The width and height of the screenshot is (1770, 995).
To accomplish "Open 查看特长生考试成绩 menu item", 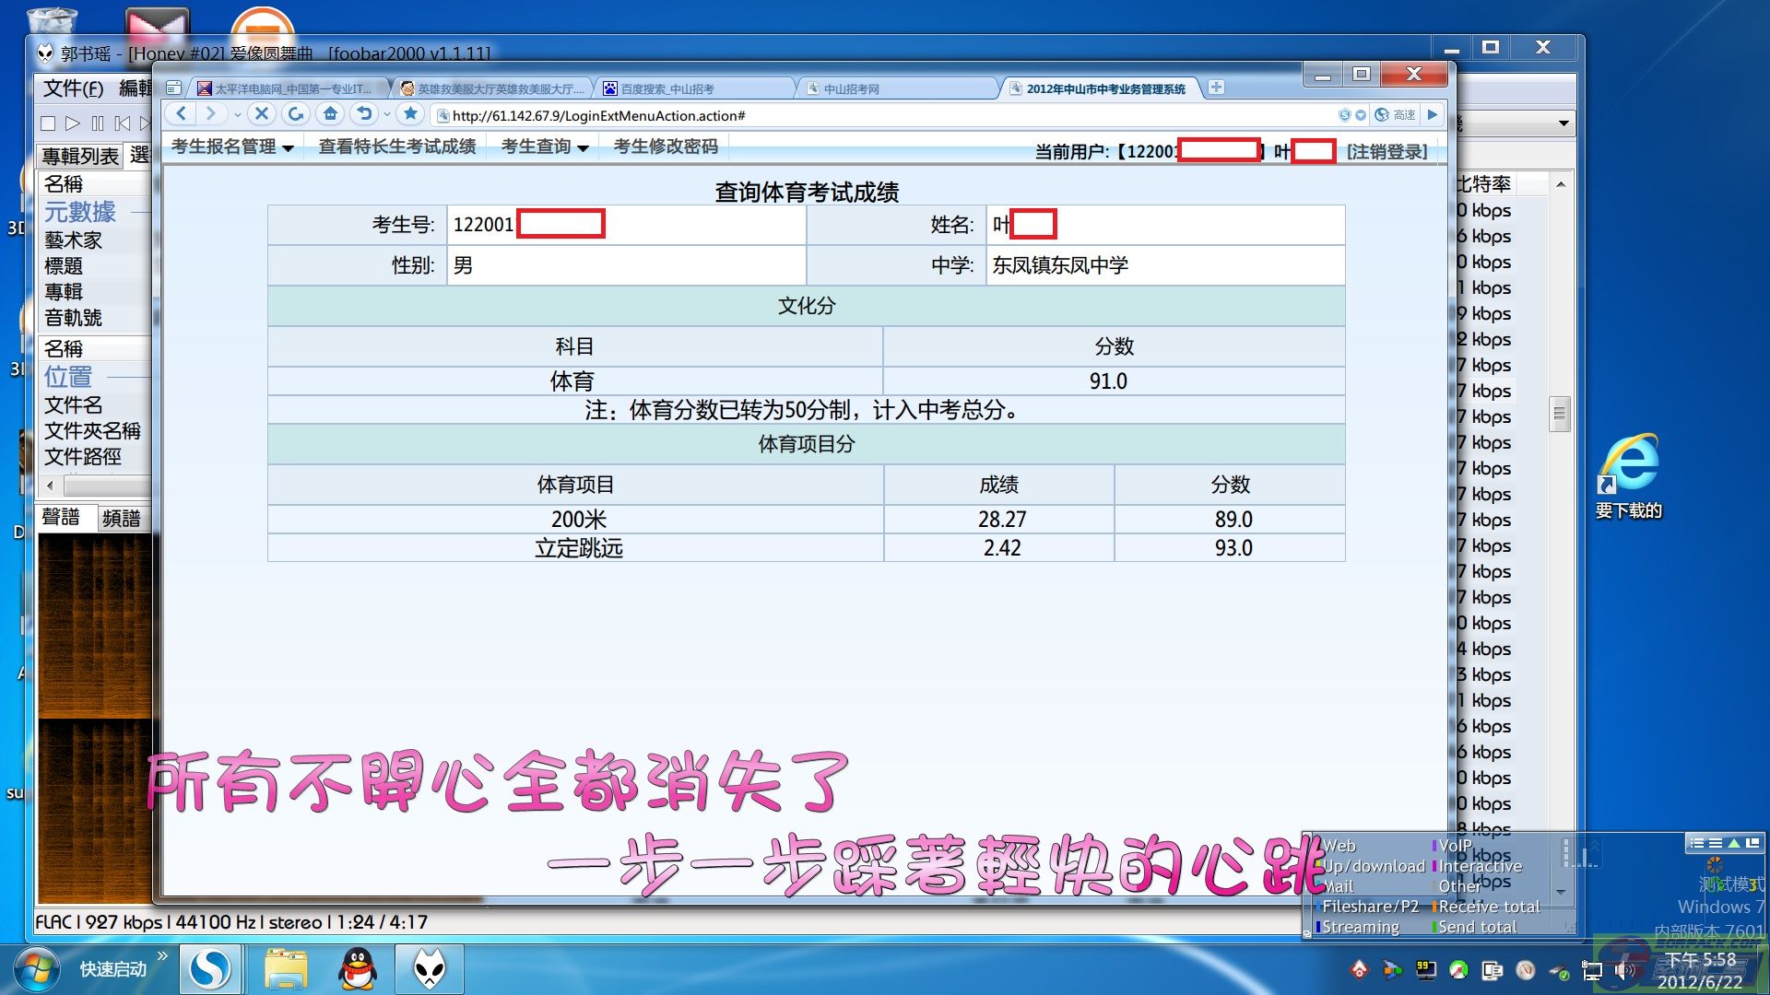I will click(x=396, y=146).
